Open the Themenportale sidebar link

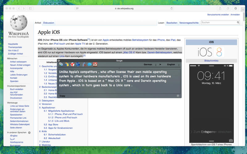pyautogui.click(x=15, y=47)
